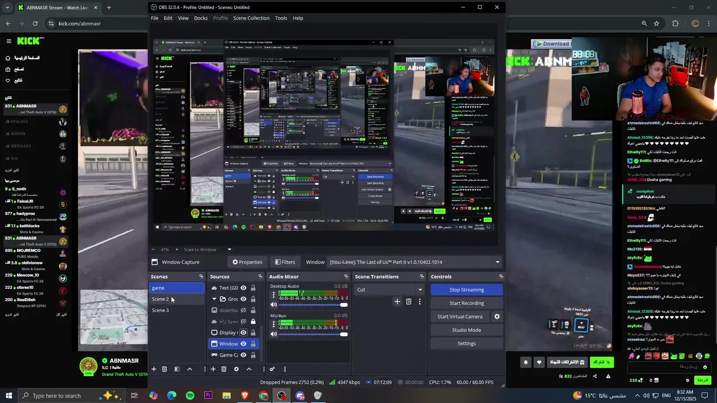Zoom in the preview with the plus icon
717x403 pixels.
click(177, 250)
